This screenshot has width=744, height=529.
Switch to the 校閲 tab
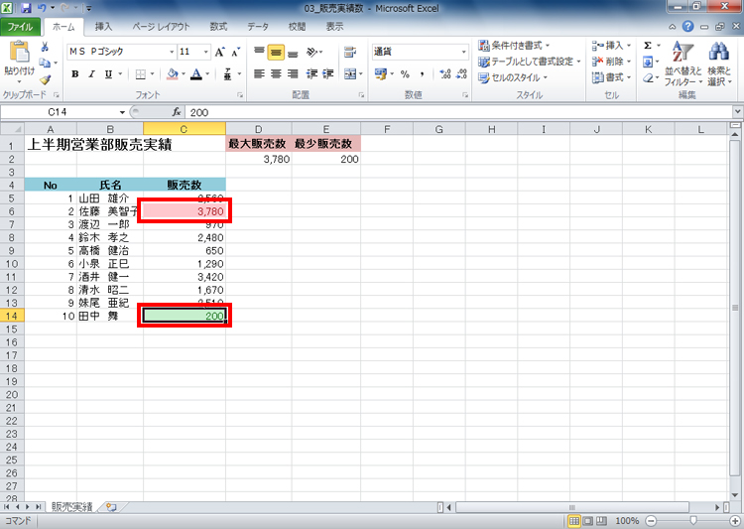point(297,27)
